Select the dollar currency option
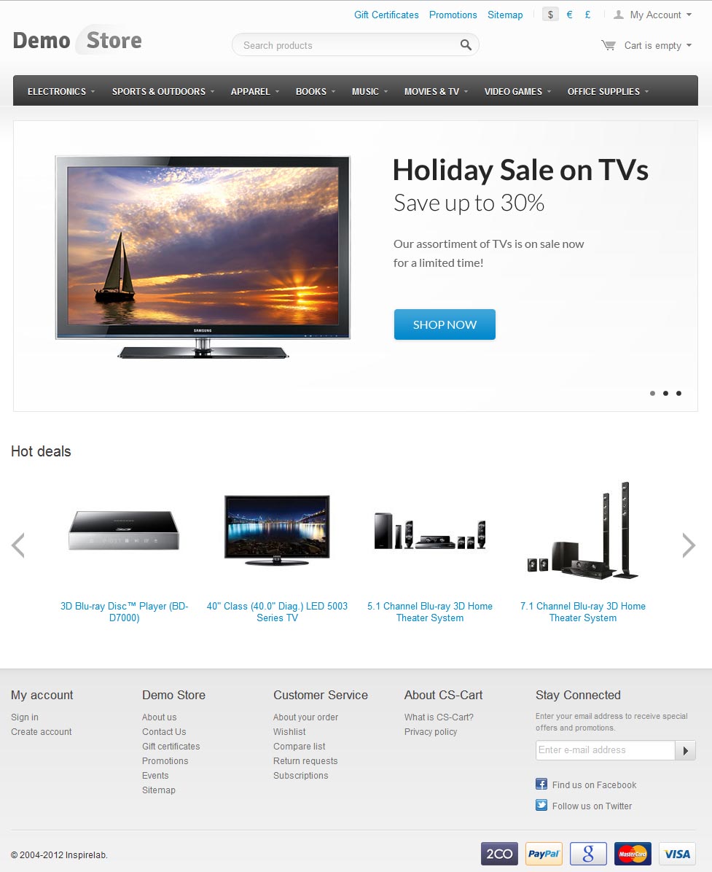Viewport: 712px width, 872px height. 550,15
